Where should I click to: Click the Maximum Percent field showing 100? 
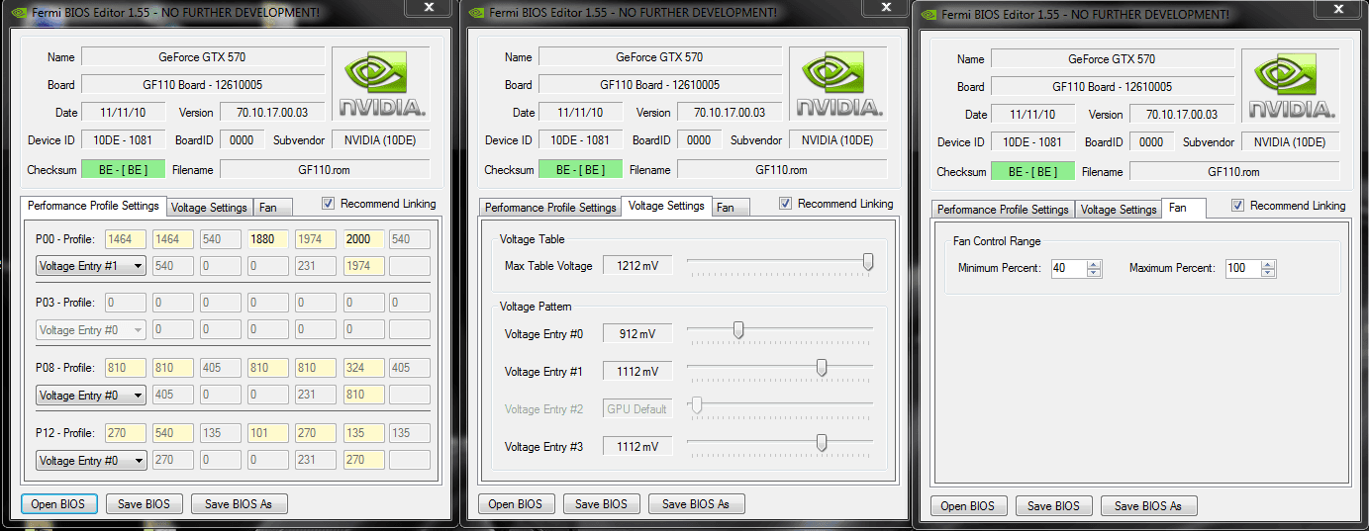click(1243, 268)
